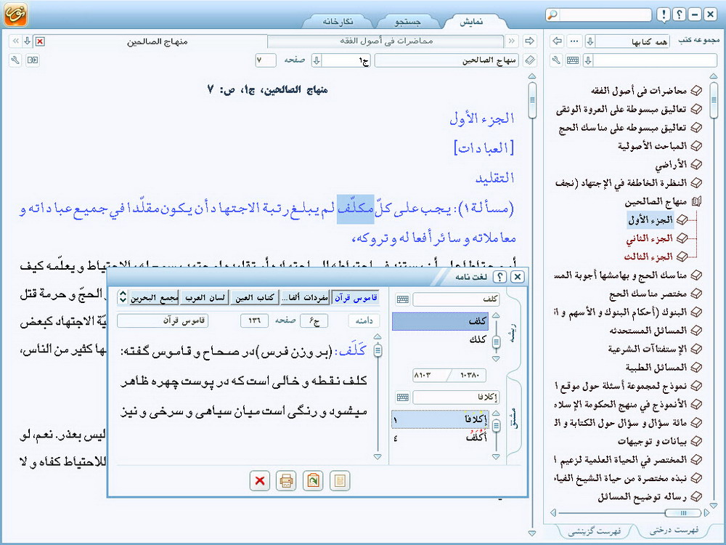Viewport: 726px width, 545px height.
Task: Select الجزء الثاني in the tree
Action: tap(649, 238)
